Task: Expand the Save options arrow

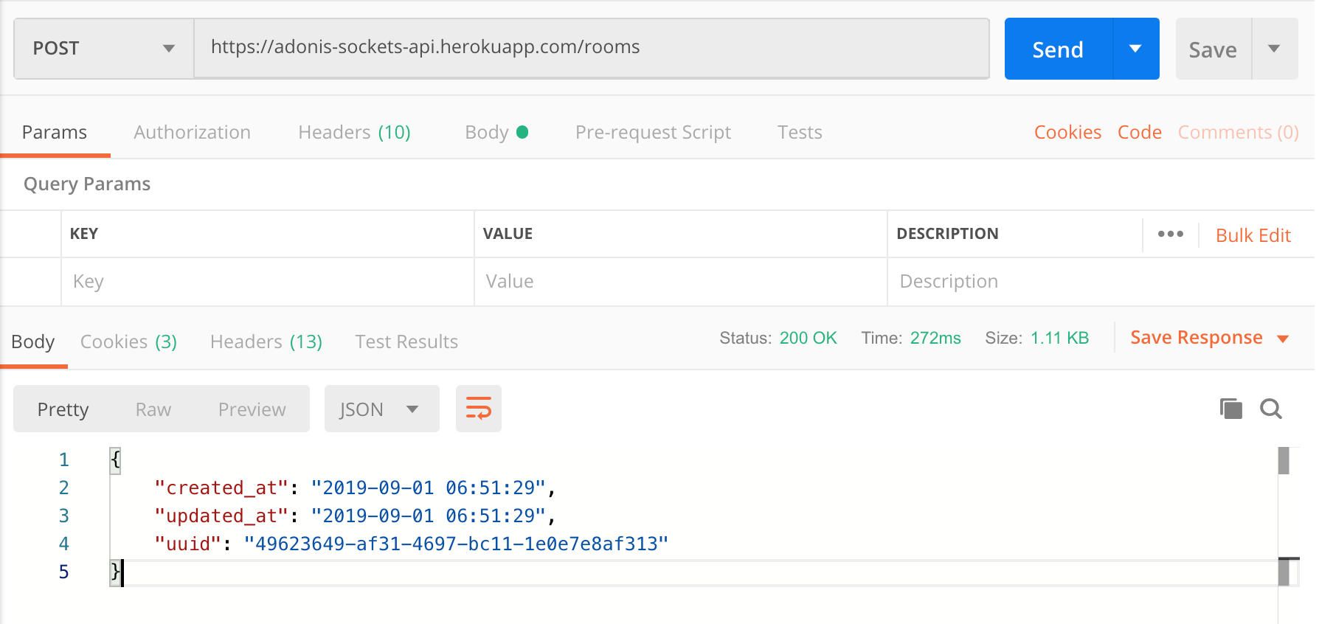Action: [x=1274, y=49]
